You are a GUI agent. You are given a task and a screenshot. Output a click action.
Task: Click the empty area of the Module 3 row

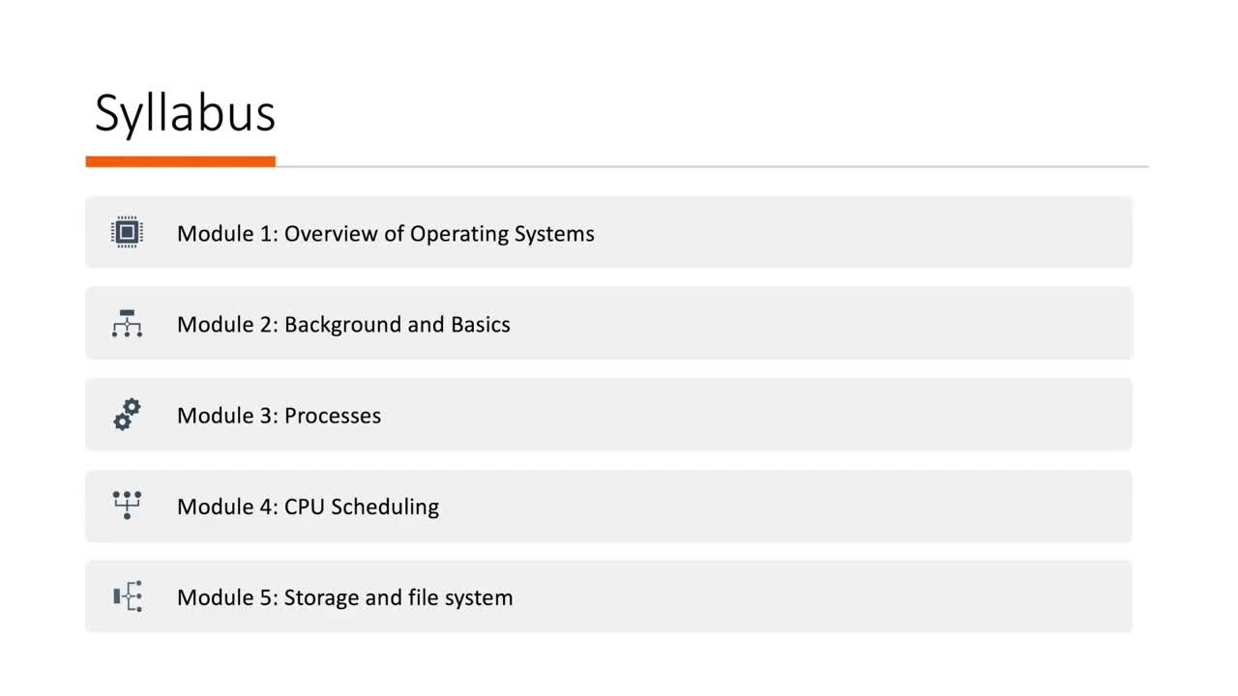(754, 414)
